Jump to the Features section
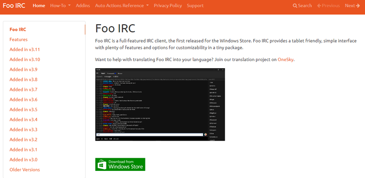 point(19,39)
